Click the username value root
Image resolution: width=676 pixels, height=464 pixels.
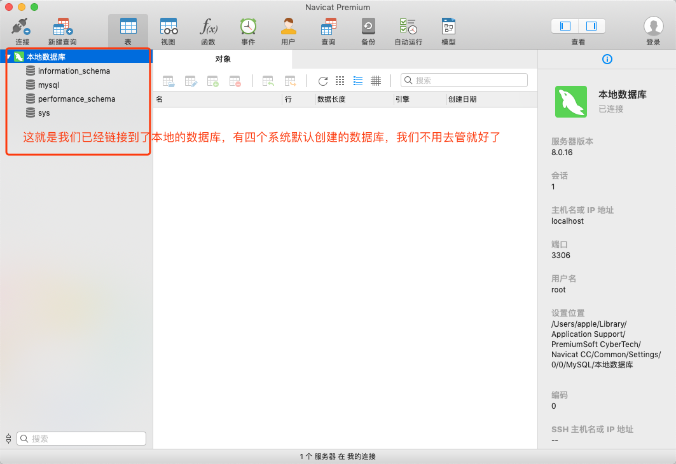[558, 290]
